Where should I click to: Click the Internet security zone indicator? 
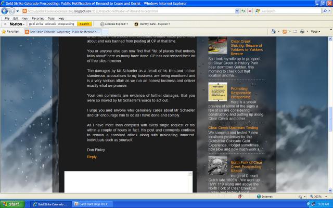point(265,197)
